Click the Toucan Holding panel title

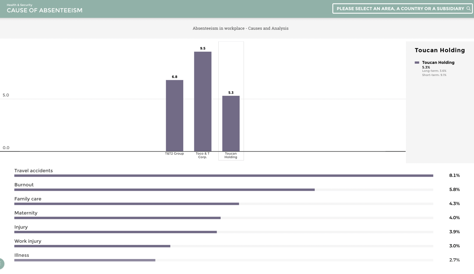pyautogui.click(x=440, y=50)
